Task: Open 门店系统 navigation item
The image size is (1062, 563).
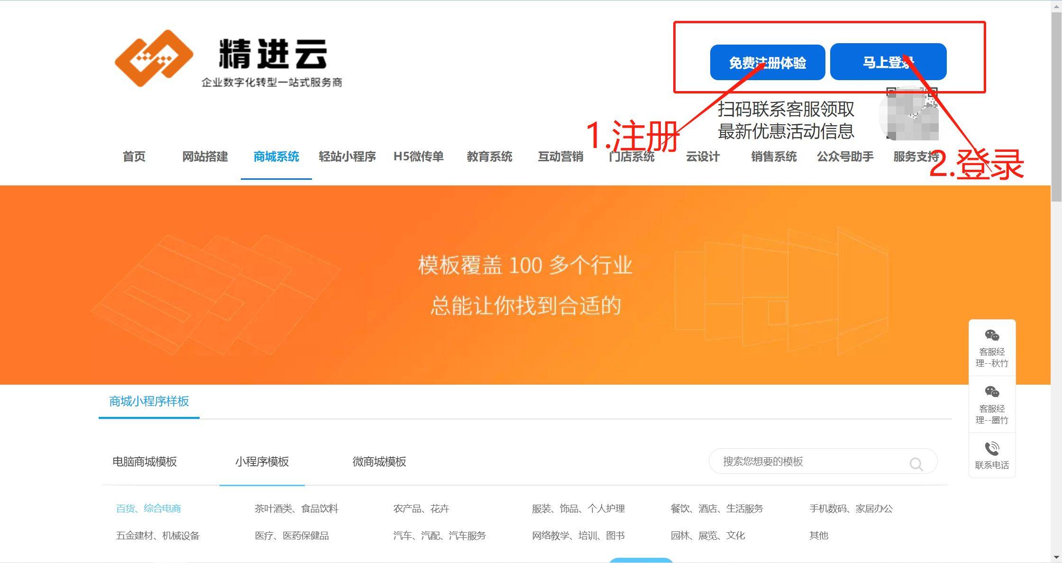Action: 632,157
